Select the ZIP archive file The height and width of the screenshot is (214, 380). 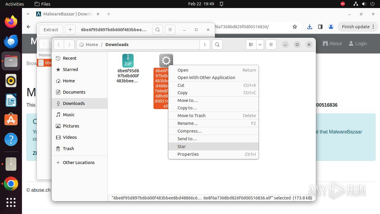point(128,68)
